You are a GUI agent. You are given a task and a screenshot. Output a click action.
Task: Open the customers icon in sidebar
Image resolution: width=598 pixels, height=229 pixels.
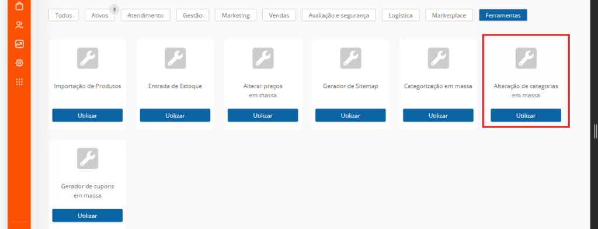19,25
